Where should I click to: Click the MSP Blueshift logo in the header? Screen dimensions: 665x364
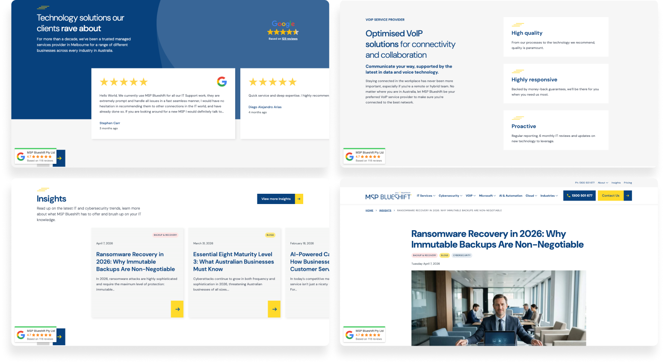388,196
